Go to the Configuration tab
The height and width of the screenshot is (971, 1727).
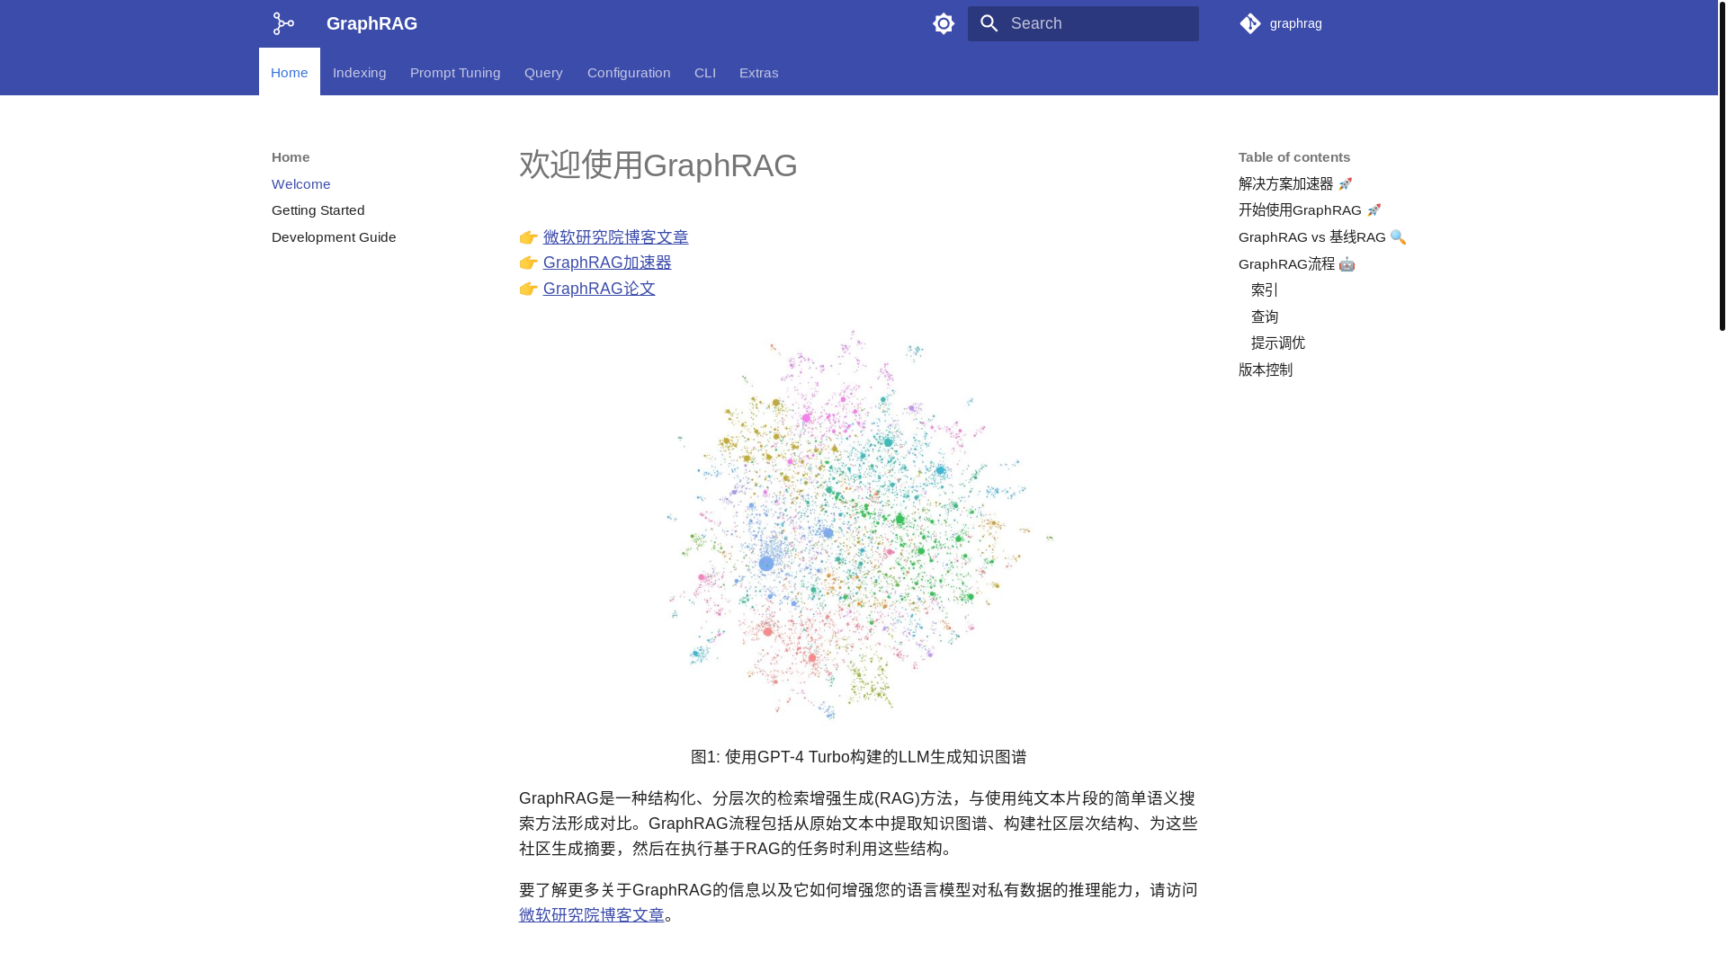point(629,72)
